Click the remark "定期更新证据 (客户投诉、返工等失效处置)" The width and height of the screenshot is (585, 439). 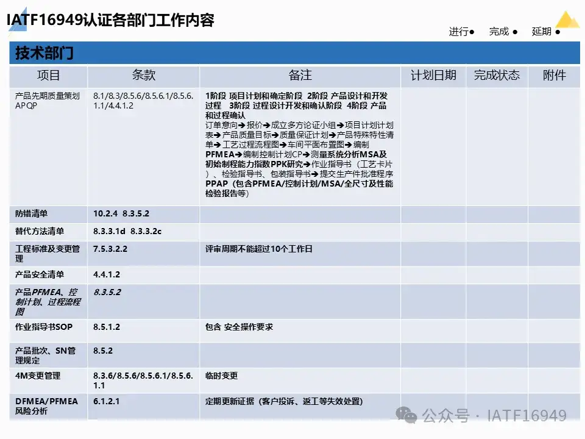click(284, 402)
